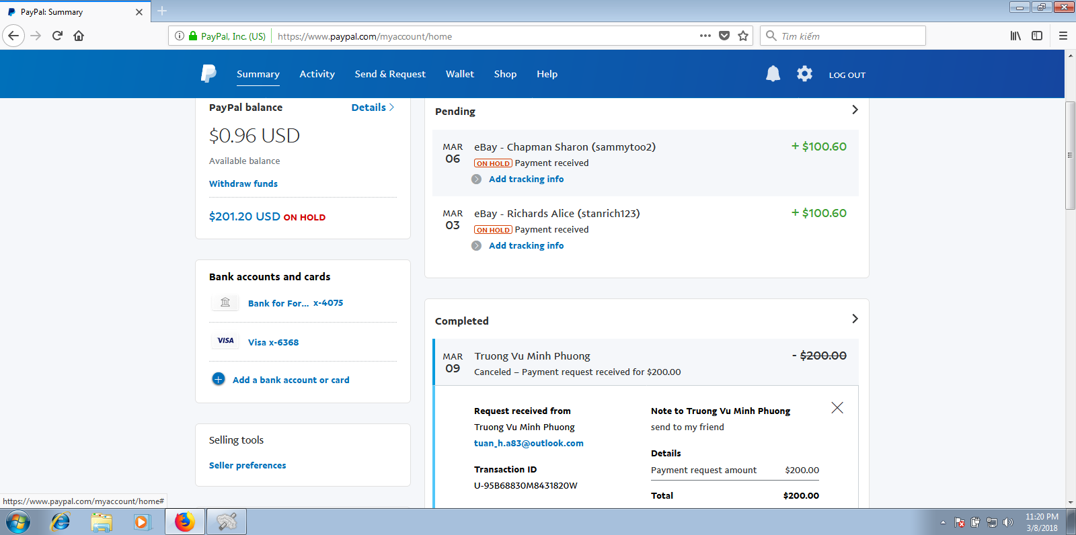Show hidden system tray icons
The height and width of the screenshot is (535, 1076).
(943, 522)
